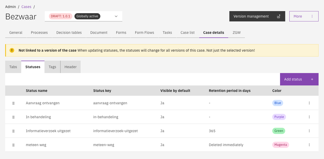
Task: Switch to the Header tab
Action: click(71, 67)
